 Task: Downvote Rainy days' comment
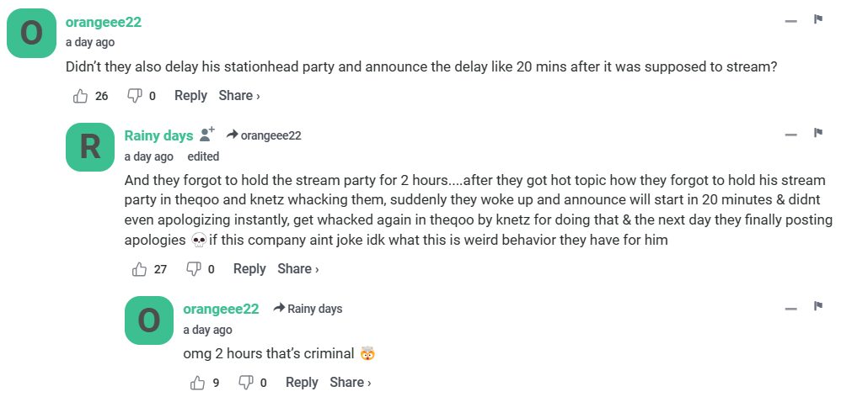193,269
